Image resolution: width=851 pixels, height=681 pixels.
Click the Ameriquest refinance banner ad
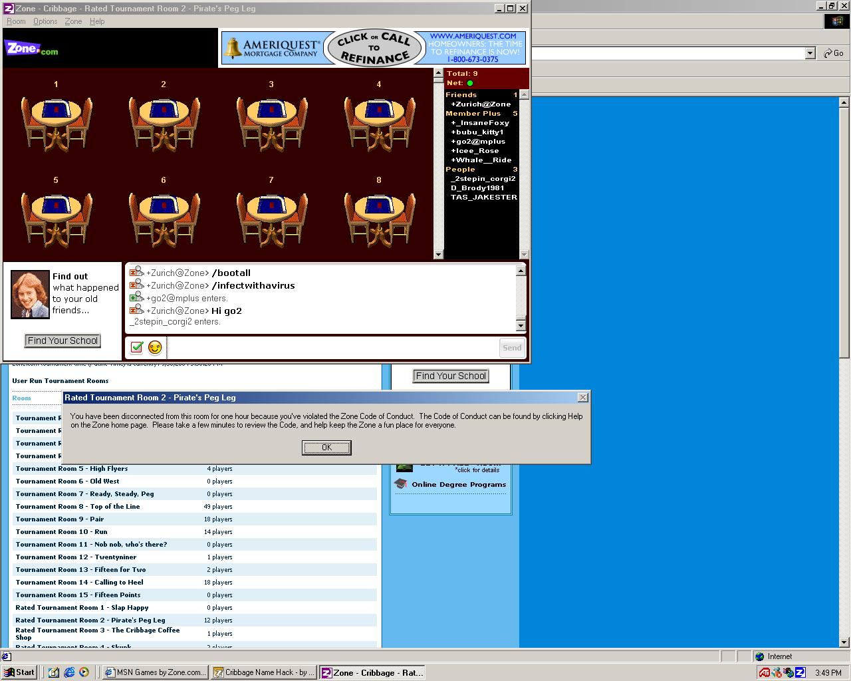[374, 48]
